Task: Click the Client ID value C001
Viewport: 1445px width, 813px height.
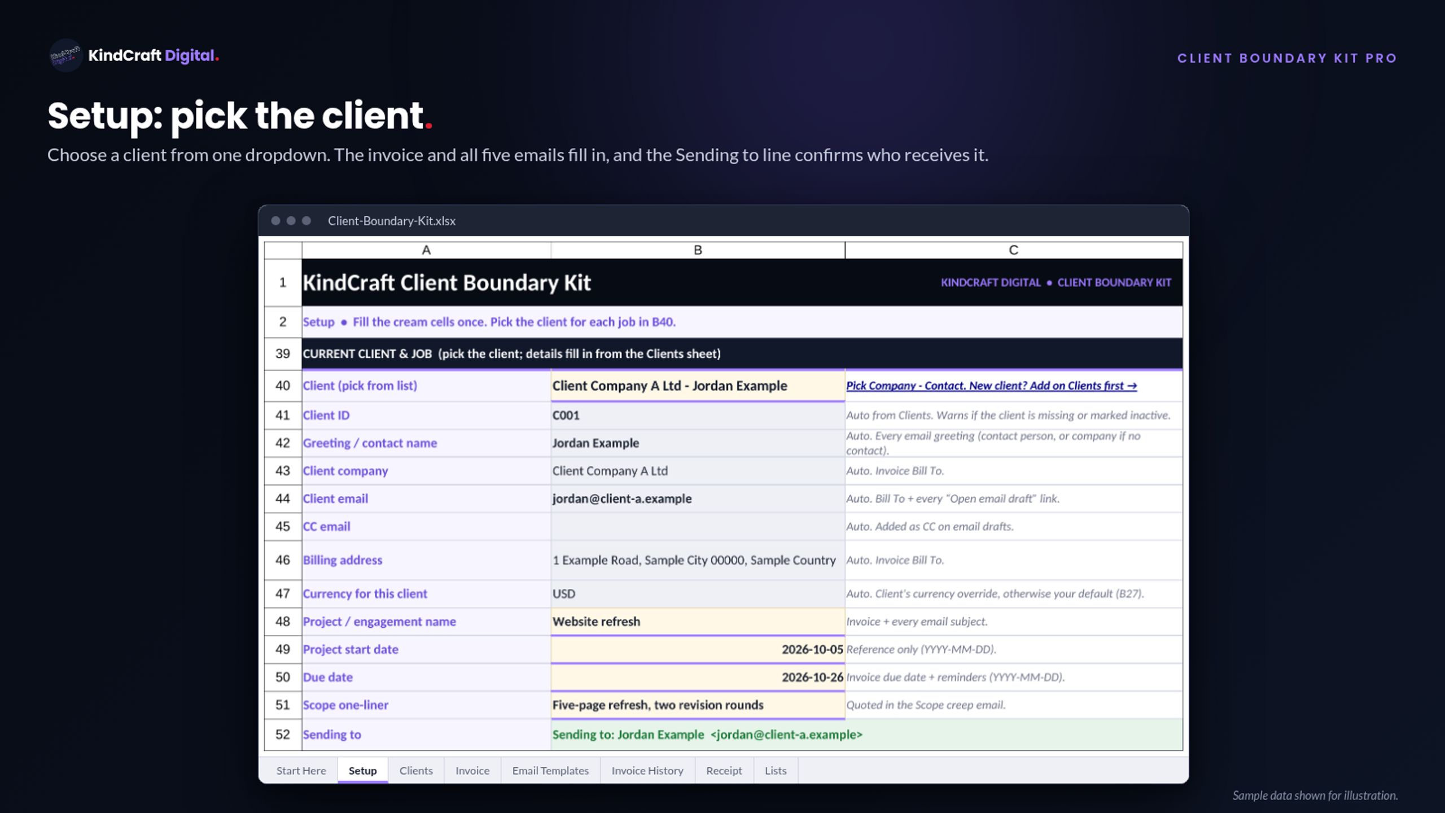Action: pyautogui.click(x=698, y=415)
